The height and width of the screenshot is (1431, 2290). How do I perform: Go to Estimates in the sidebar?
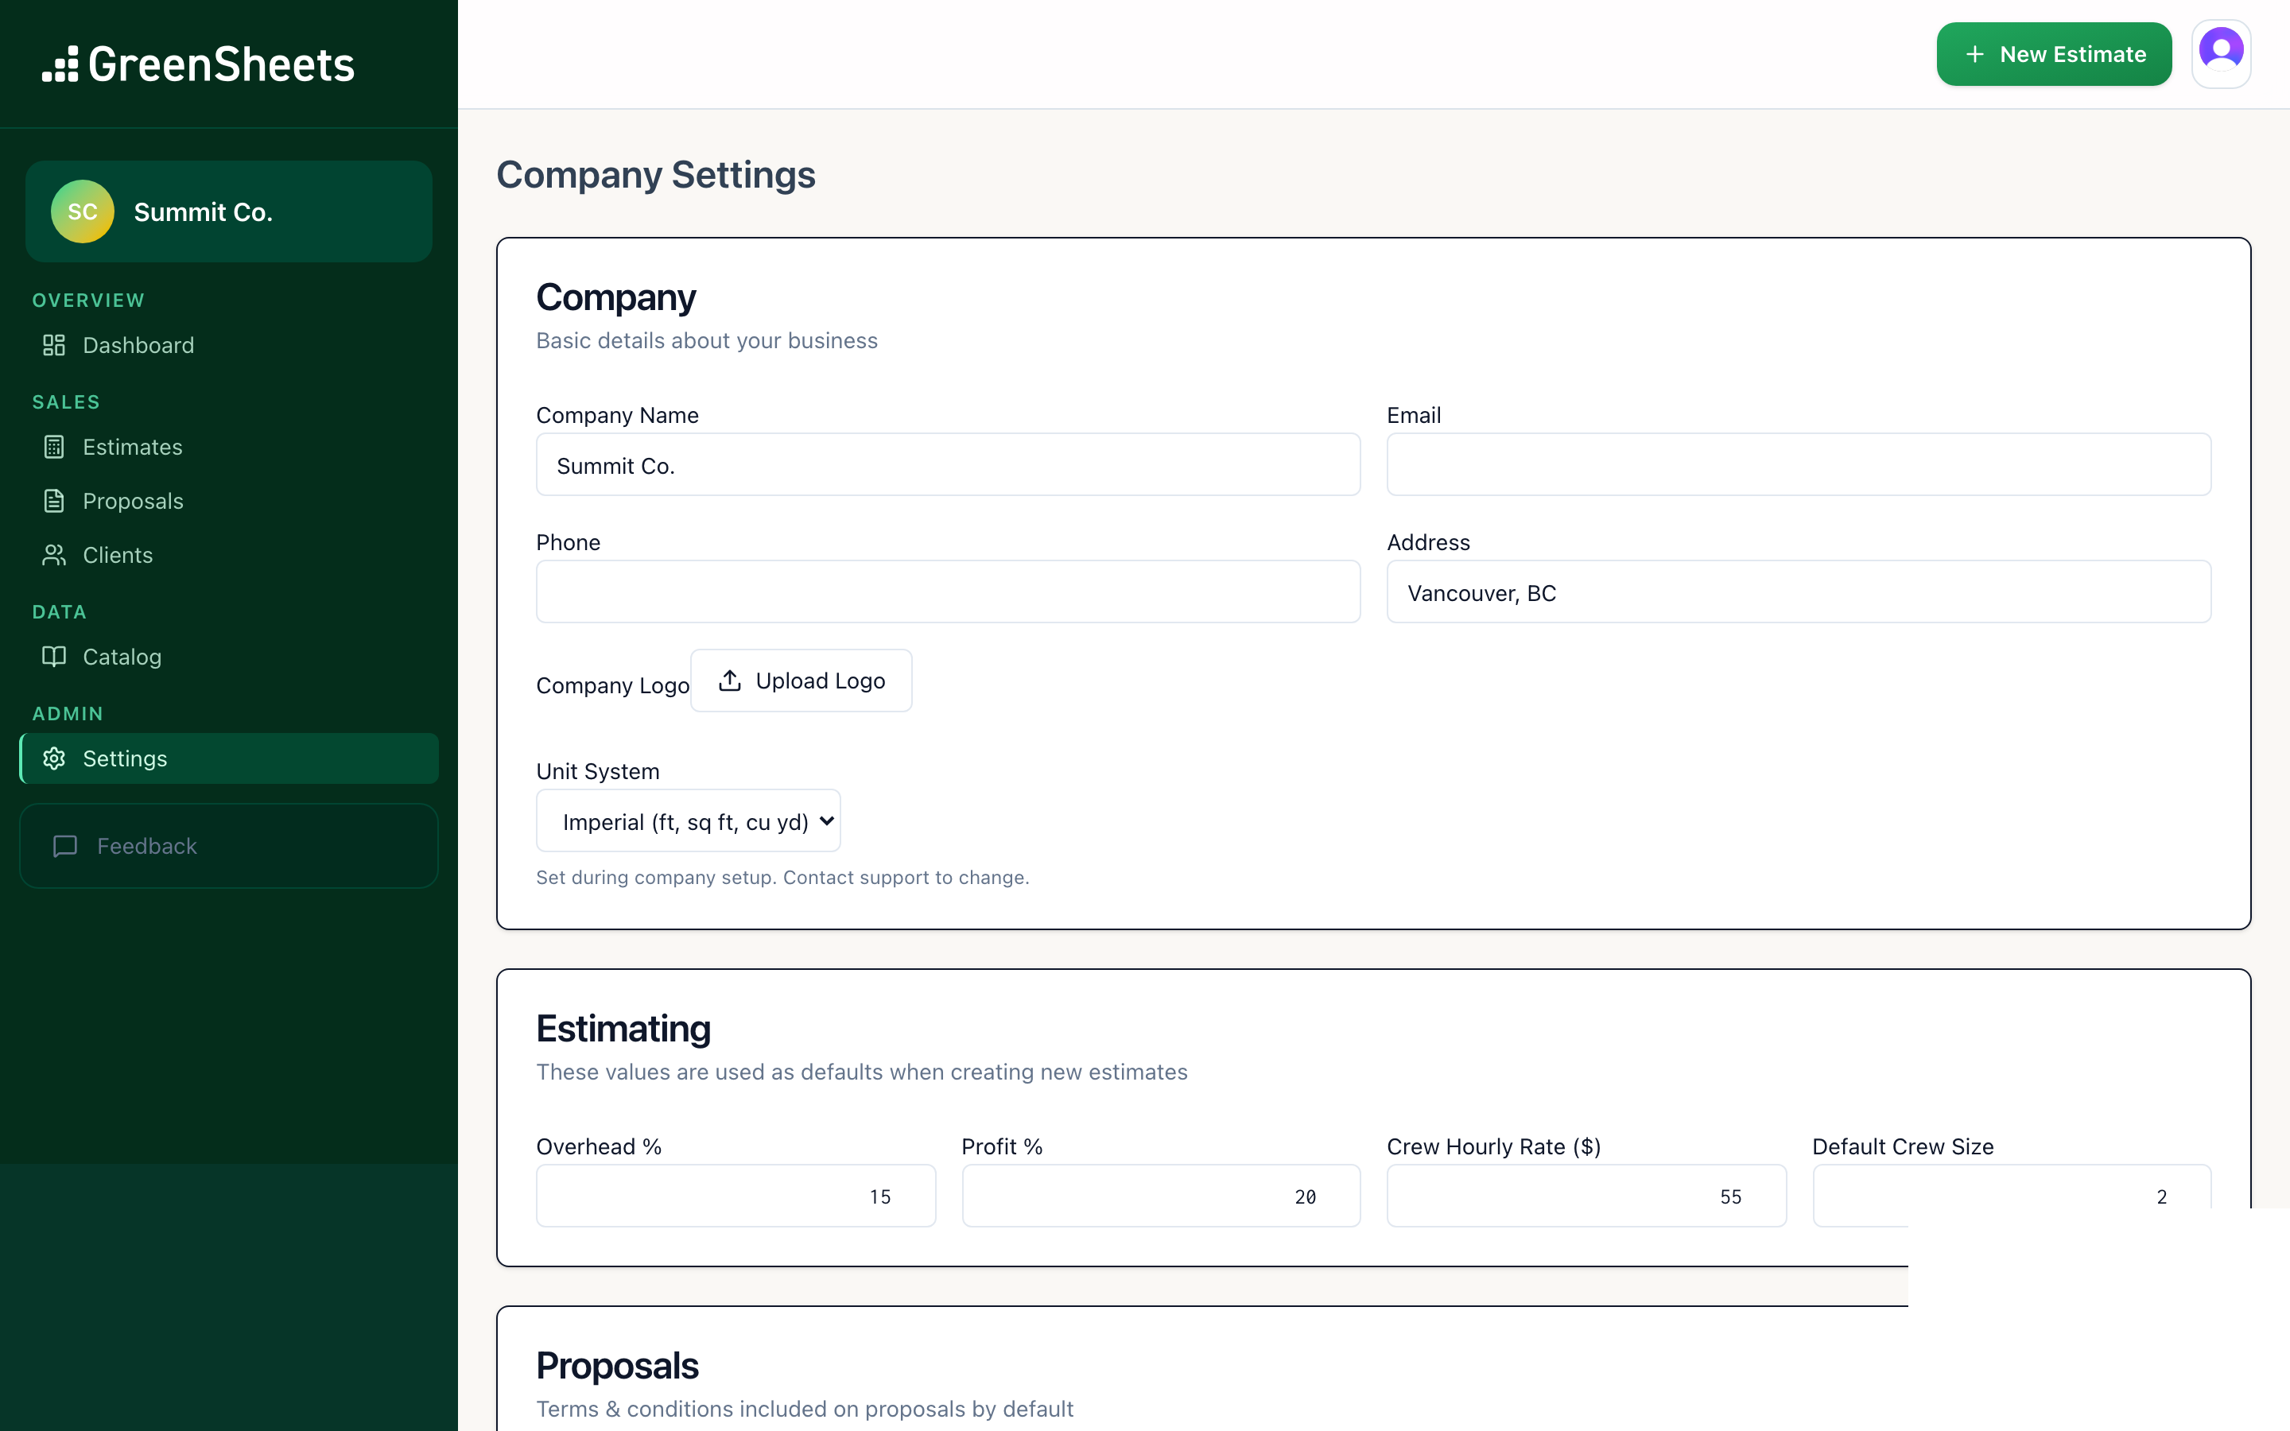[133, 447]
